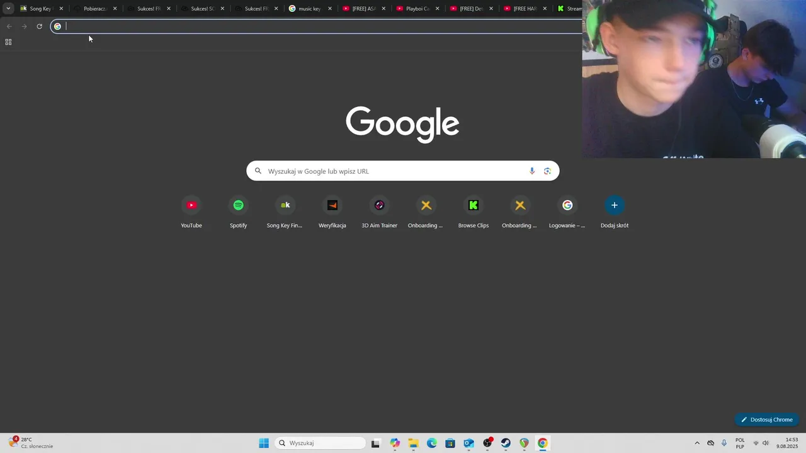Open Microsoft Edge from the taskbar

click(431, 443)
